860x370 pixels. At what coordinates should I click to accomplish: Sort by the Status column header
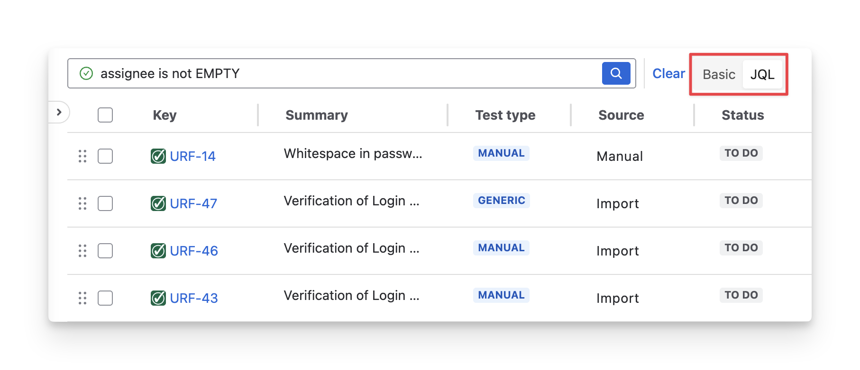[x=742, y=115]
